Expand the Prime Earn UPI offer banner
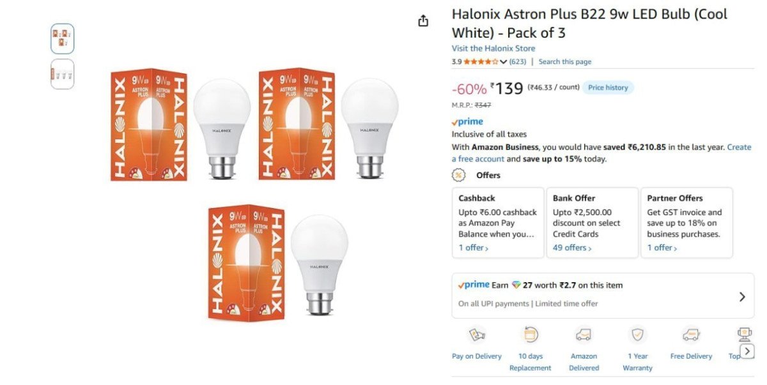Image resolution: width=767 pixels, height=385 pixels. tap(742, 296)
